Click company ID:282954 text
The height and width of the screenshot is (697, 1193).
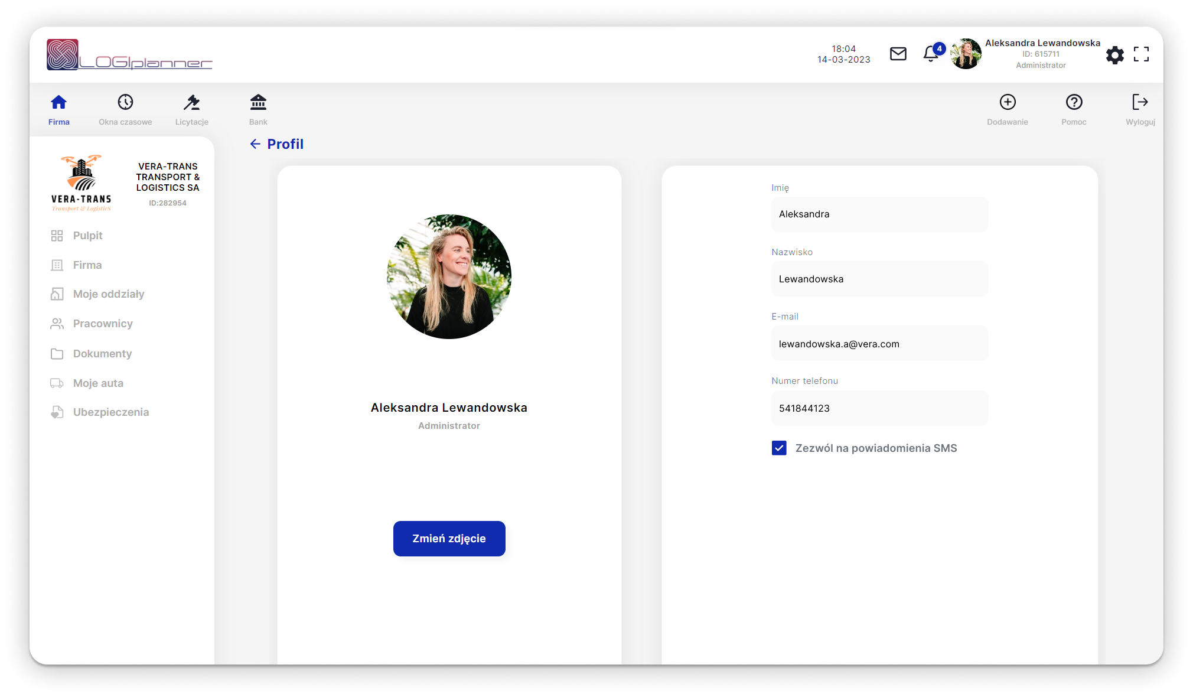168,203
